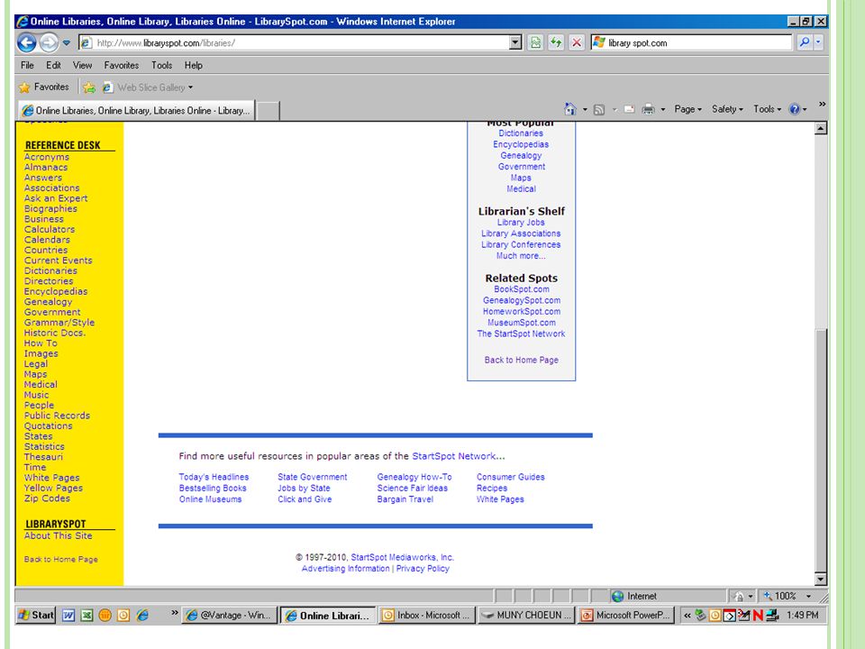The height and width of the screenshot is (649, 865).
Task: Expand the quick launch overflow chevron
Action: [174, 613]
